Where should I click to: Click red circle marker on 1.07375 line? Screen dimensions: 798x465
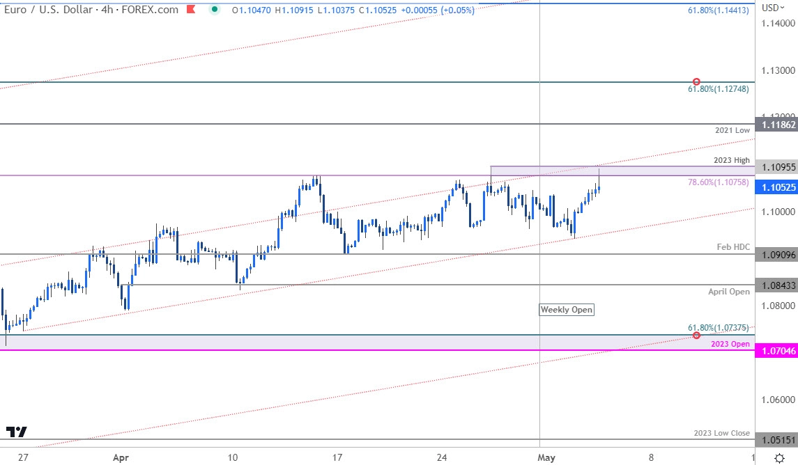point(696,336)
